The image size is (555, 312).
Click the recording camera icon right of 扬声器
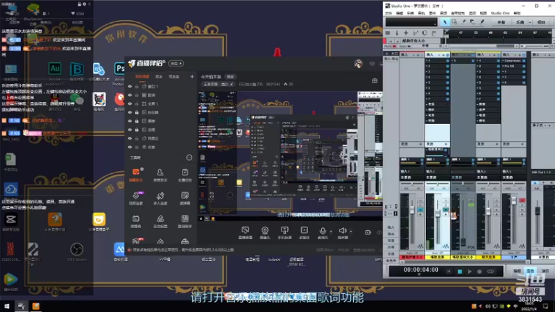point(368,232)
